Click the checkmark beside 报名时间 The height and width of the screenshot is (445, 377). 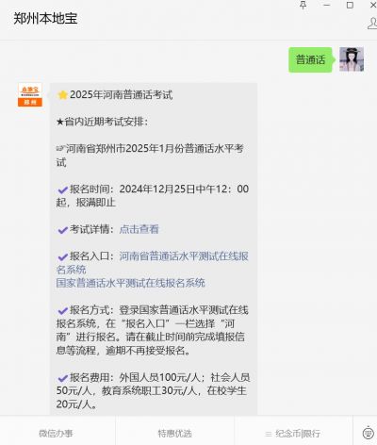[x=62, y=190]
